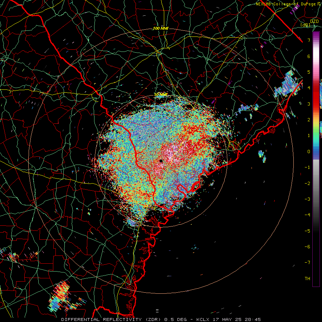Screen dimensions: 322x322
Task: Click the '4' tick label on color scale
Action: [309, 88]
